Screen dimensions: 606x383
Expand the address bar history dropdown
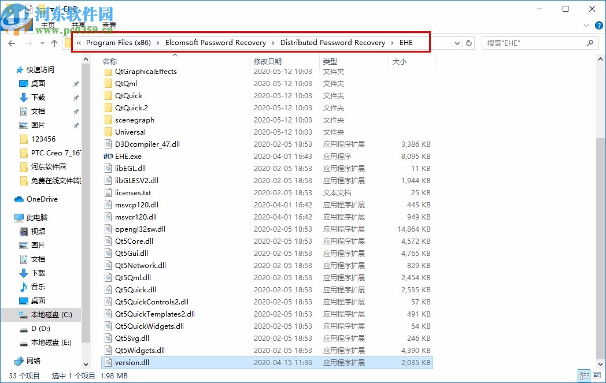(457, 43)
